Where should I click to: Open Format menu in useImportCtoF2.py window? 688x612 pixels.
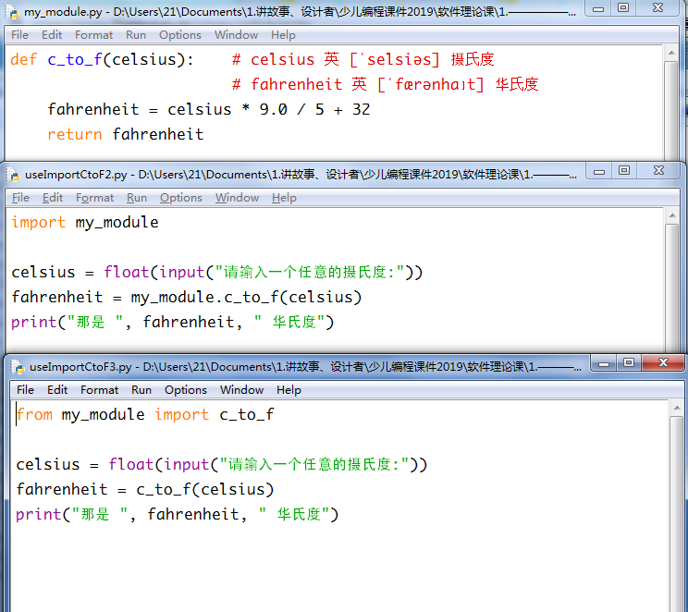(94, 198)
